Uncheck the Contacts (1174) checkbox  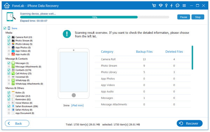(9, 70)
